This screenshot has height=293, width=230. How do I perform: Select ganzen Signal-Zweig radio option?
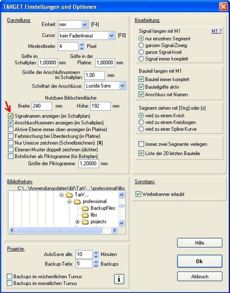pos(141,45)
